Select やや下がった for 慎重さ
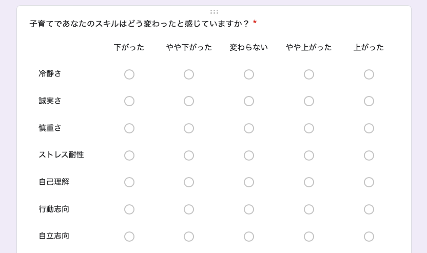The image size is (427, 253). pyautogui.click(x=189, y=128)
